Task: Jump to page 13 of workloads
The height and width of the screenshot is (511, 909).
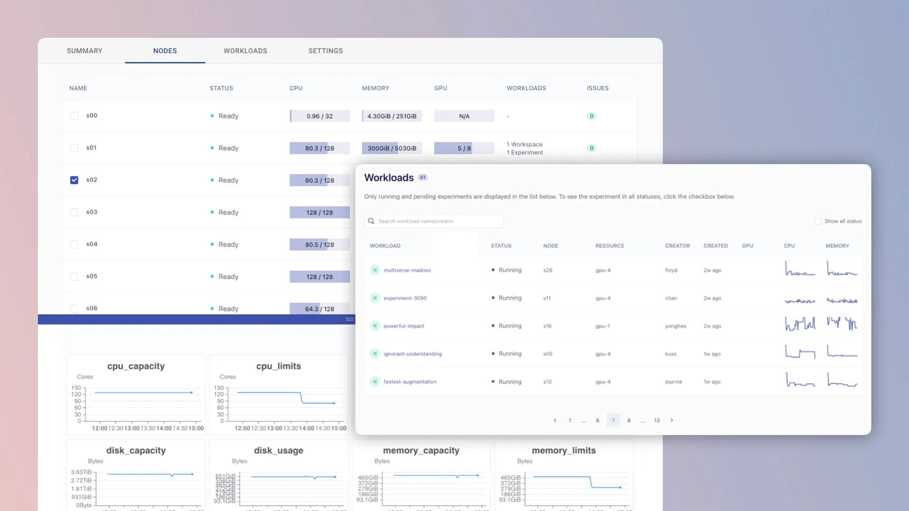Action: tap(657, 420)
